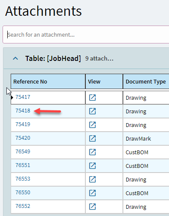Open reference number 76552 link

pyautogui.click(x=23, y=206)
